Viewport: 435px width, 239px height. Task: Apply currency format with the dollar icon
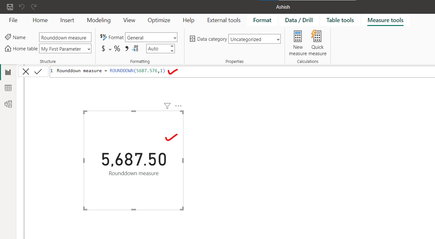pos(103,48)
